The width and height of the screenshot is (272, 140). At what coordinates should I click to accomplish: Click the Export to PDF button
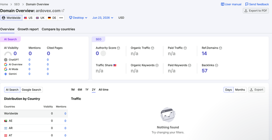(x=256, y=11)
